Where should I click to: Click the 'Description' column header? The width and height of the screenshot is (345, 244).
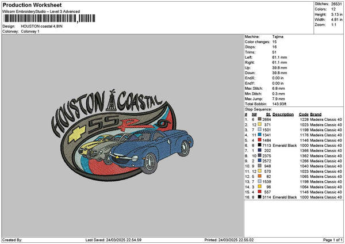(283, 115)
